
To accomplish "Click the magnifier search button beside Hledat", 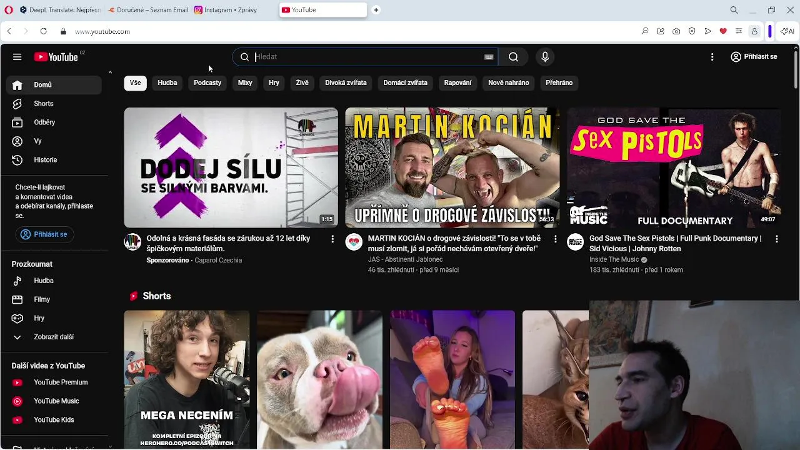I will point(513,57).
